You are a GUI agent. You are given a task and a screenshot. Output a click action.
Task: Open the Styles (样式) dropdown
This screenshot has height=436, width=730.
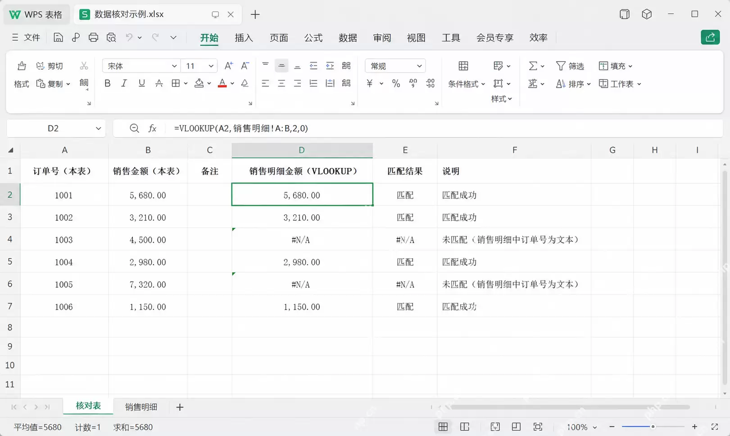[x=501, y=99]
